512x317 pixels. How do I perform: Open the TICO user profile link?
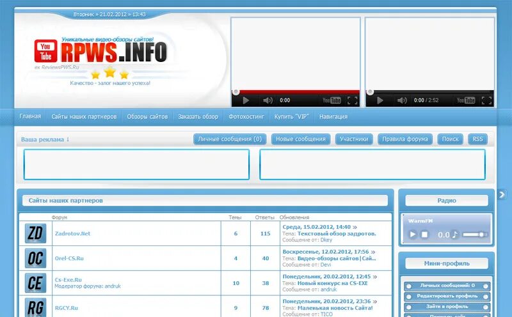326,314
